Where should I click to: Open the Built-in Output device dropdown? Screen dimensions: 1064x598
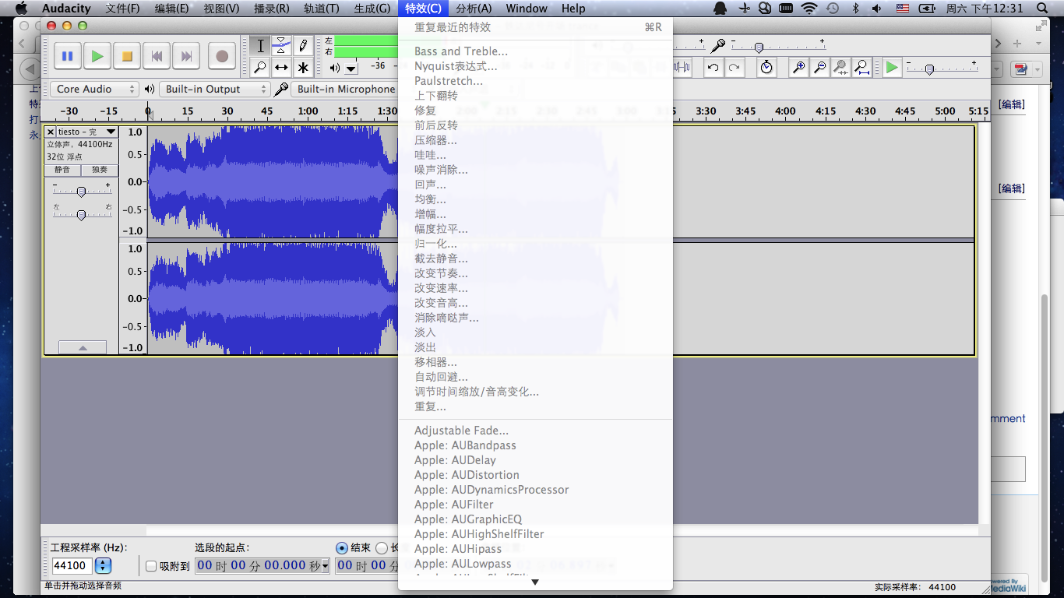coord(215,90)
